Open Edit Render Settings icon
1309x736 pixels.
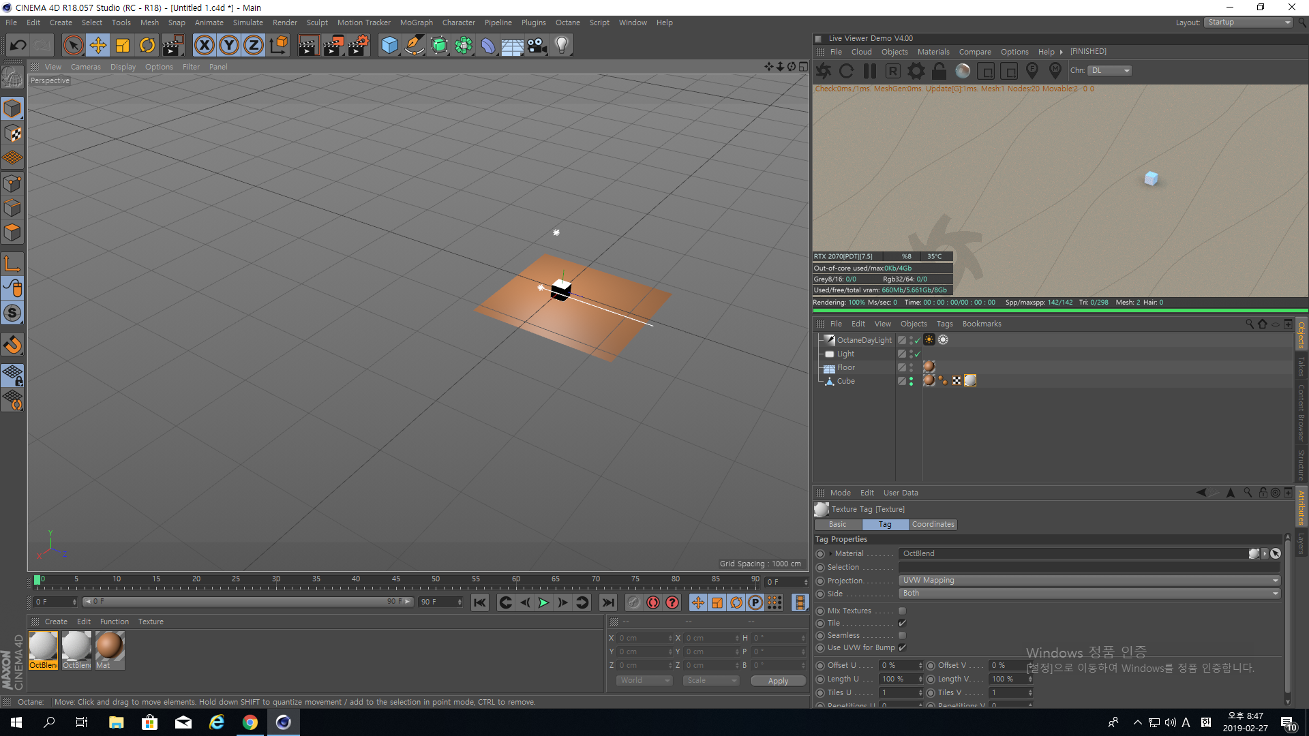(359, 46)
